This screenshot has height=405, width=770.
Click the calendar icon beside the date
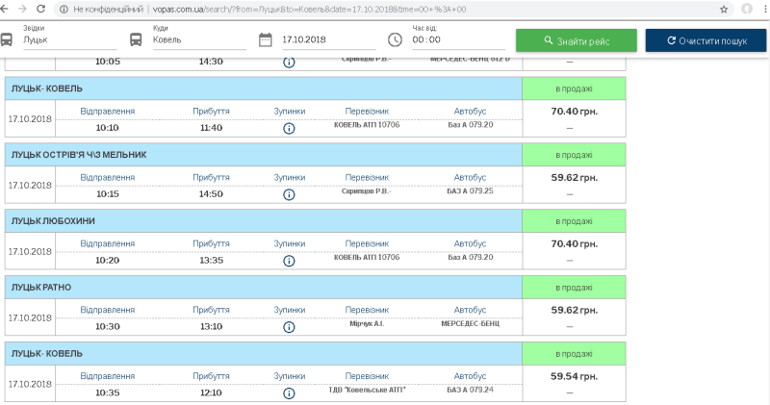tap(266, 40)
